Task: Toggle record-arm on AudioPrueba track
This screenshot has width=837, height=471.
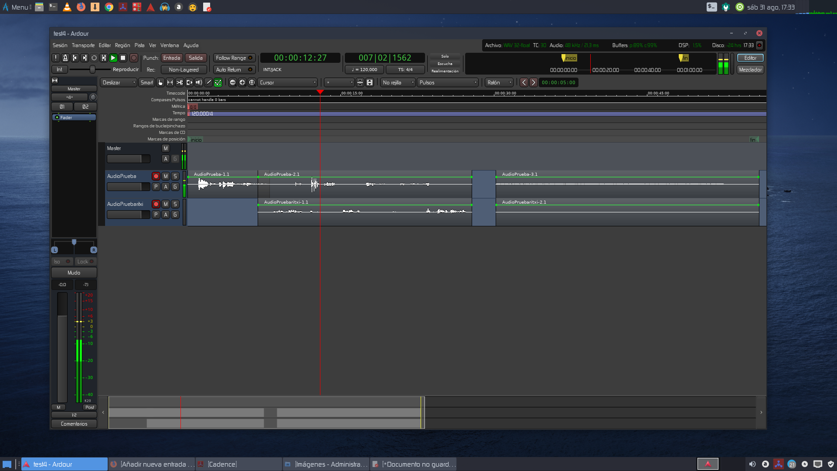Action: pyautogui.click(x=156, y=176)
